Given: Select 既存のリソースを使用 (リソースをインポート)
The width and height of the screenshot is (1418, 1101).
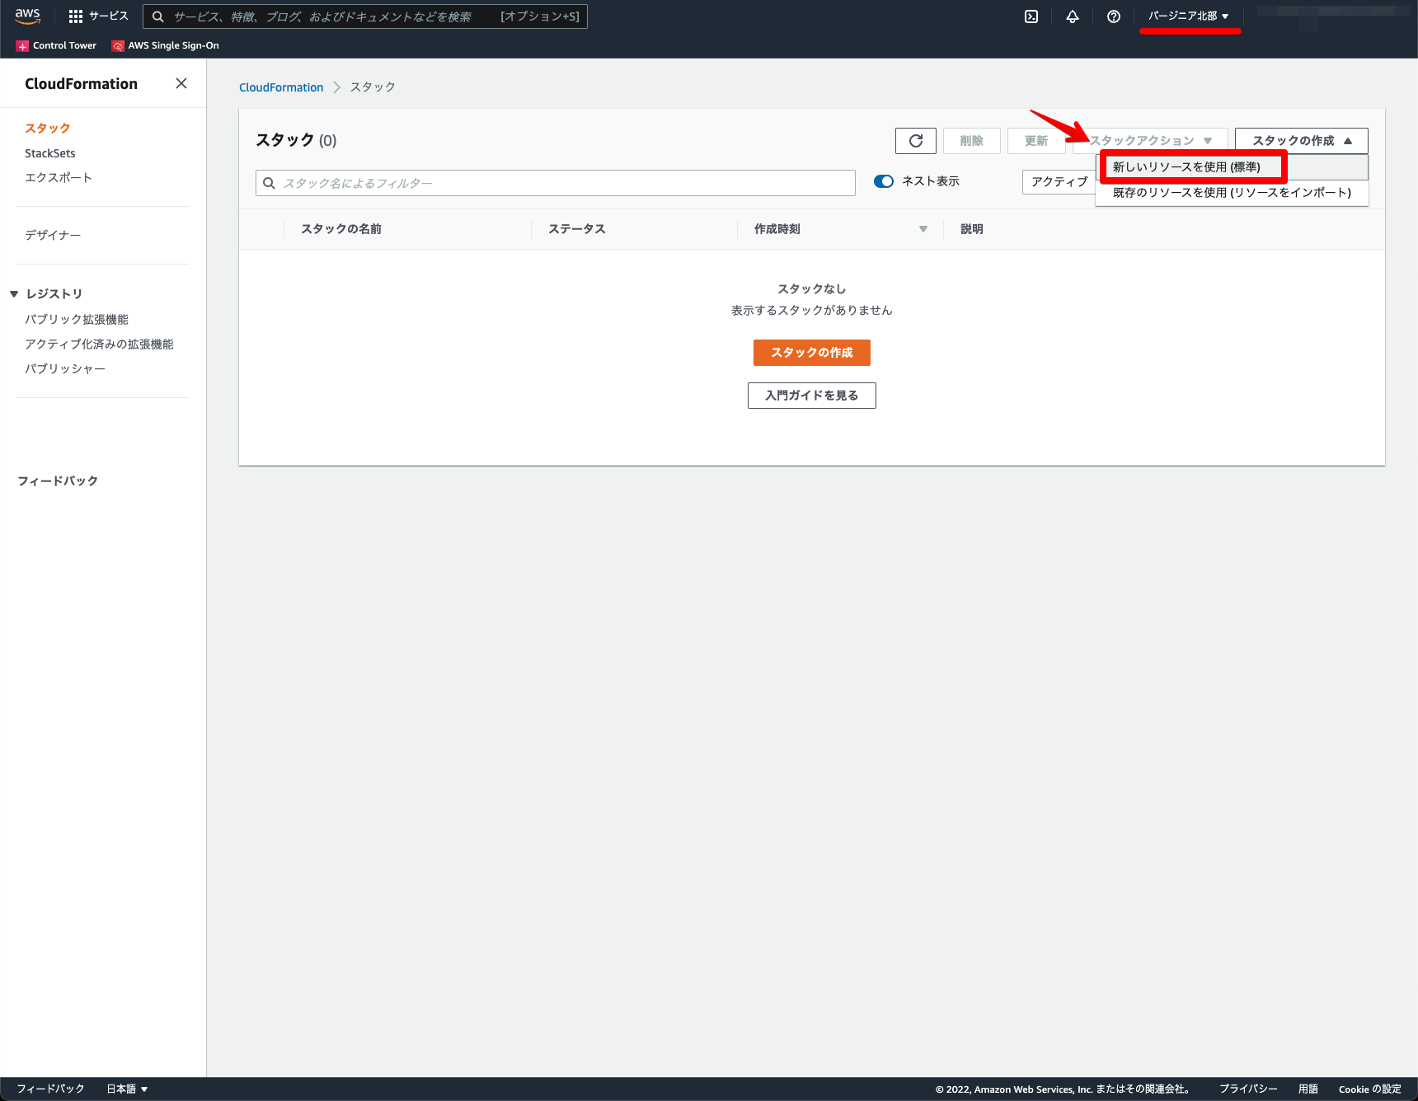Looking at the screenshot, I should point(1232,193).
